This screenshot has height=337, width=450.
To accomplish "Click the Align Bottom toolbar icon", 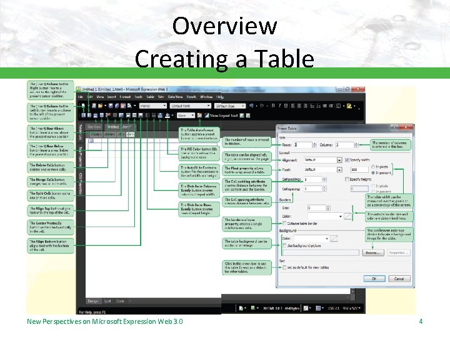I will click(141, 115).
